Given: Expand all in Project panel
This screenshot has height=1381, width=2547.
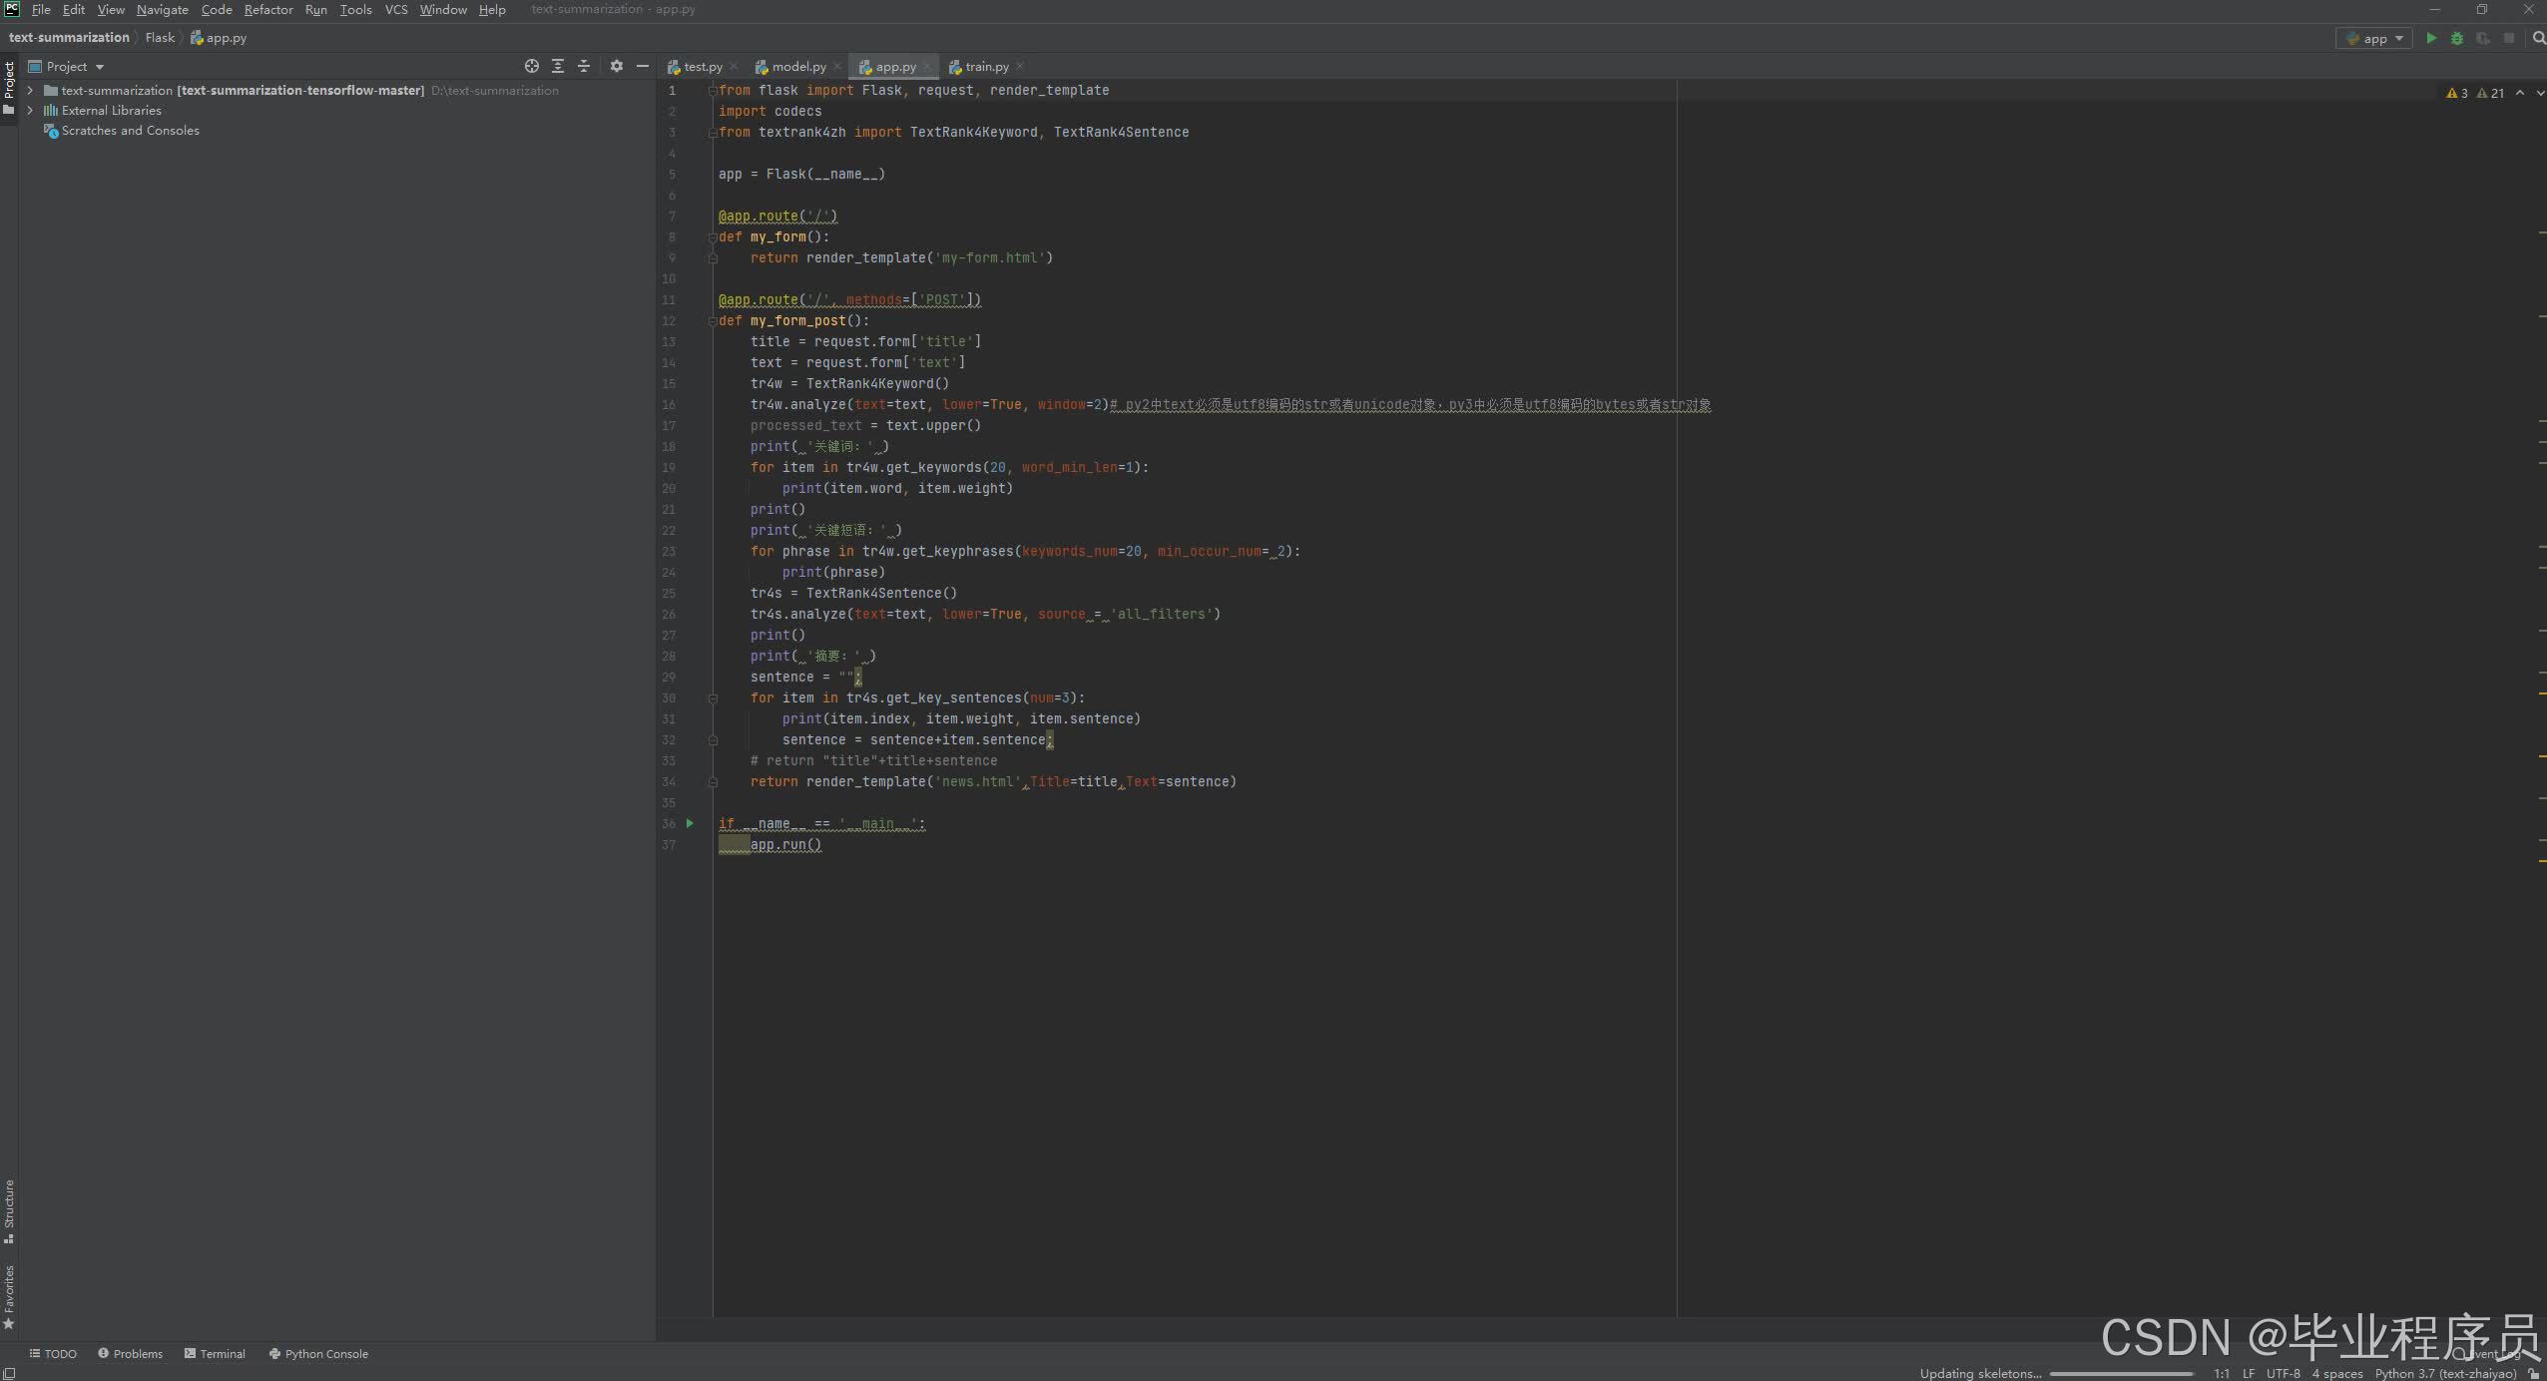Looking at the screenshot, I should (558, 66).
